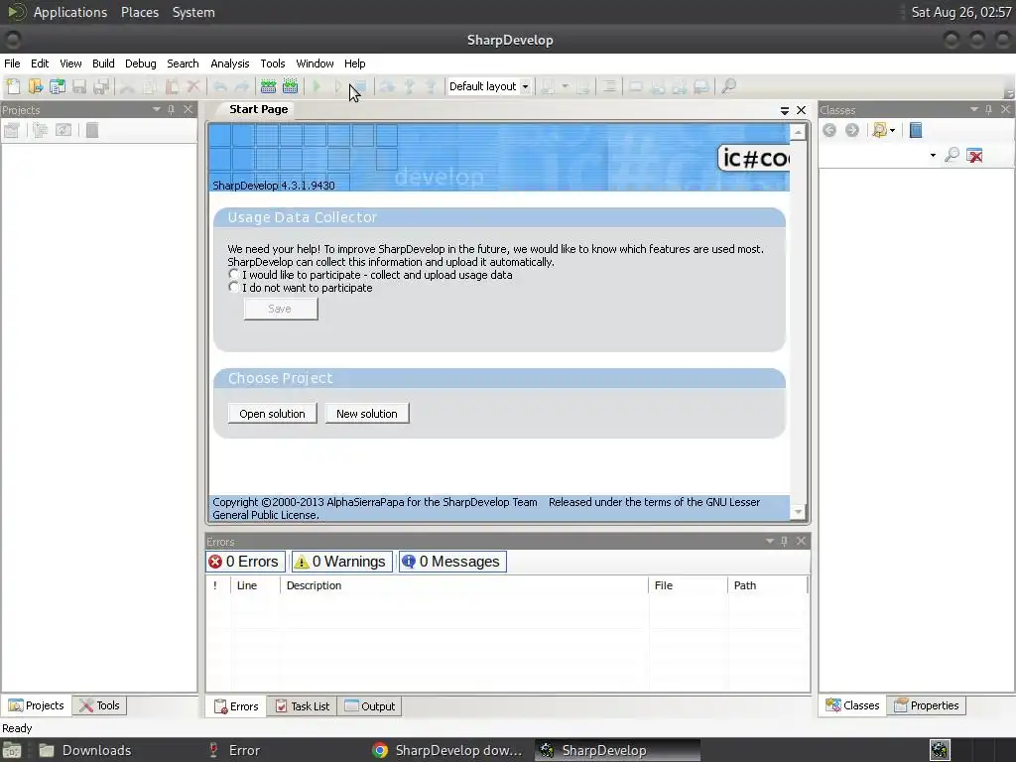Switch to Tools tab in left panel
Viewport: 1016px width, 762px height.
(x=100, y=705)
